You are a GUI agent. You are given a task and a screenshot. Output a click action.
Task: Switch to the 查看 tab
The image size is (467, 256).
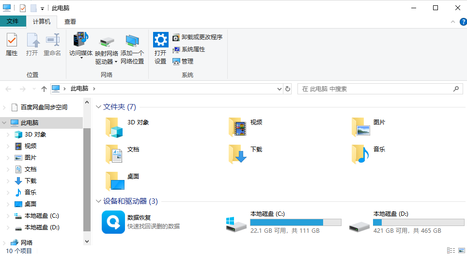70,22
